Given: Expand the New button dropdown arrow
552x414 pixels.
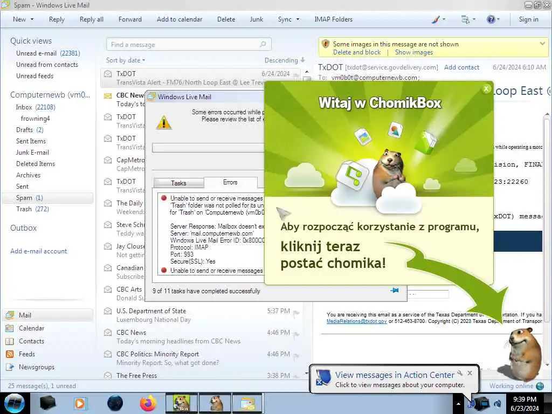Looking at the screenshot, I should 32,19.
